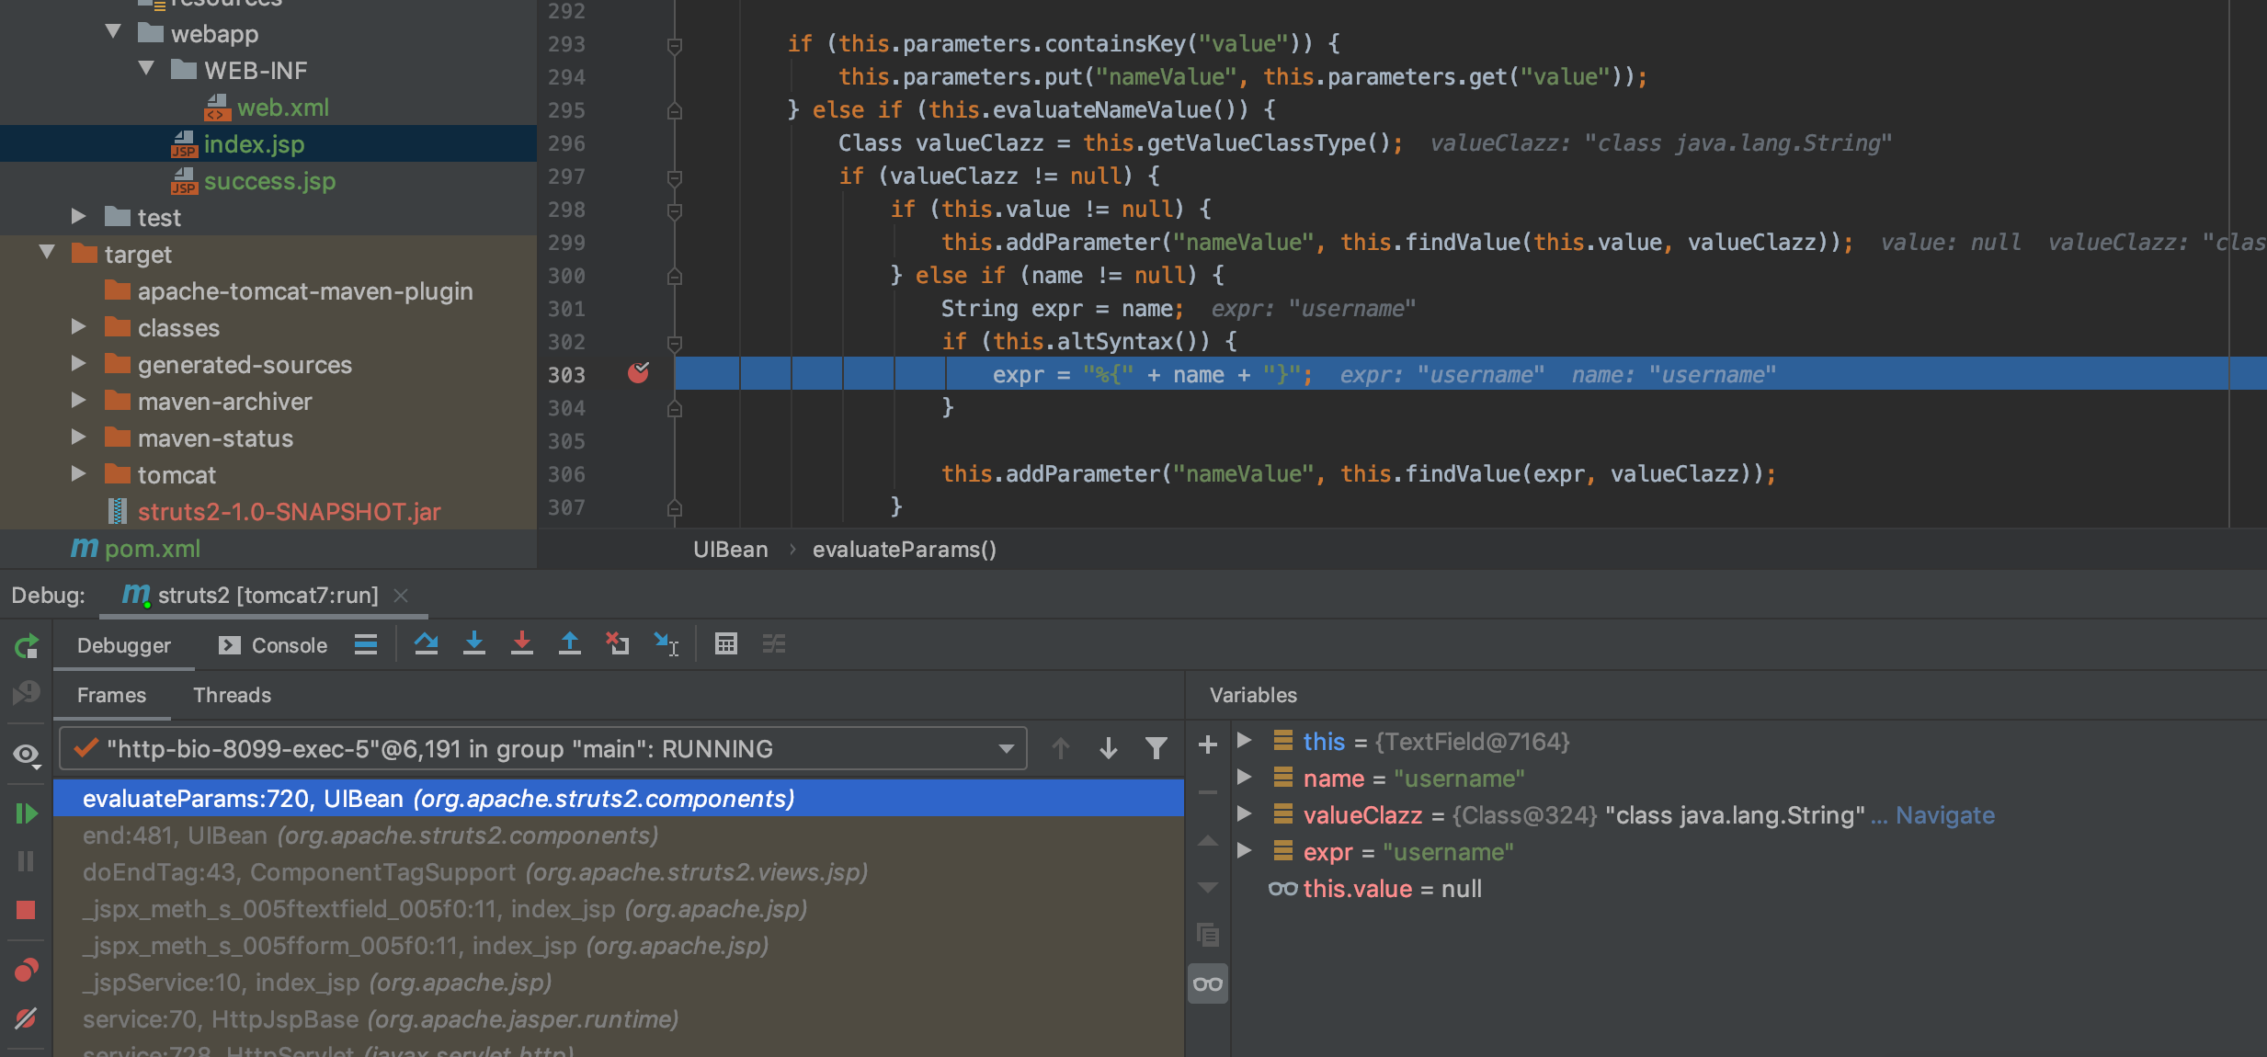Click New Watch plus icon
Viewport: 2267px width, 1057px height.
(1208, 744)
